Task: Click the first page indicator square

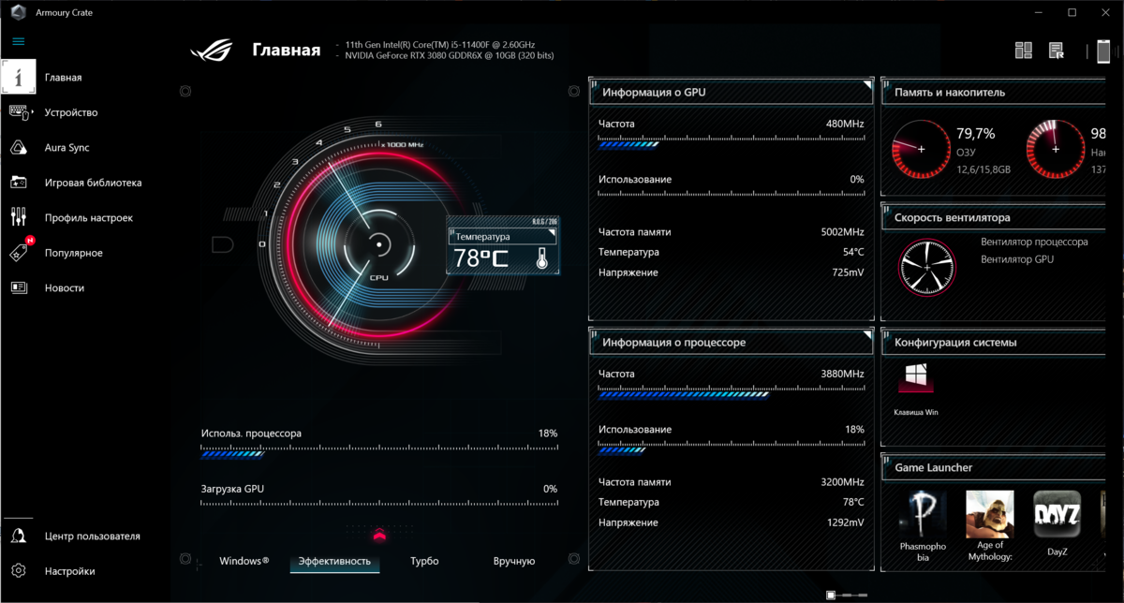Action: 831,595
